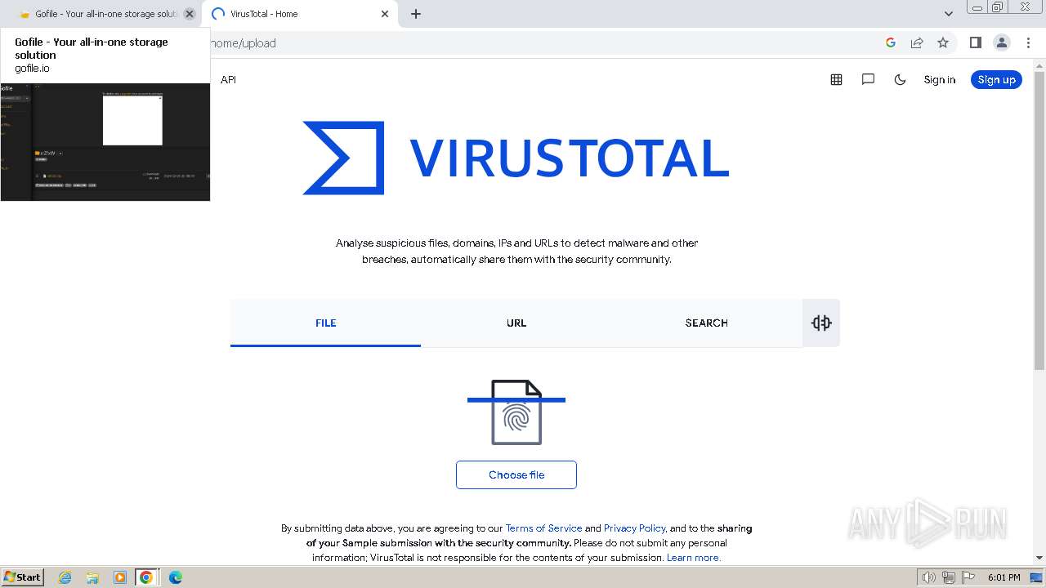Open the Chrome profile avatar
The width and height of the screenshot is (1046, 588).
[x=1001, y=43]
